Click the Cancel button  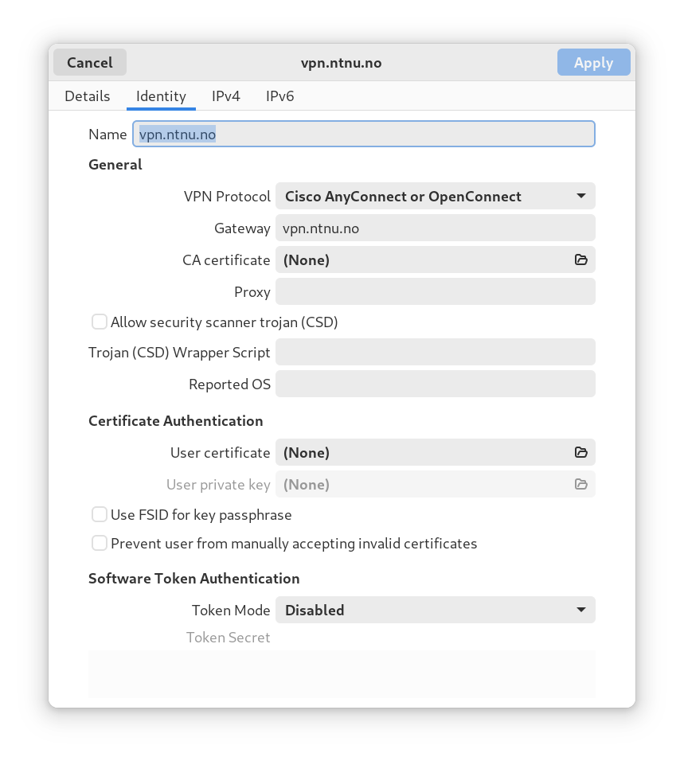90,62
